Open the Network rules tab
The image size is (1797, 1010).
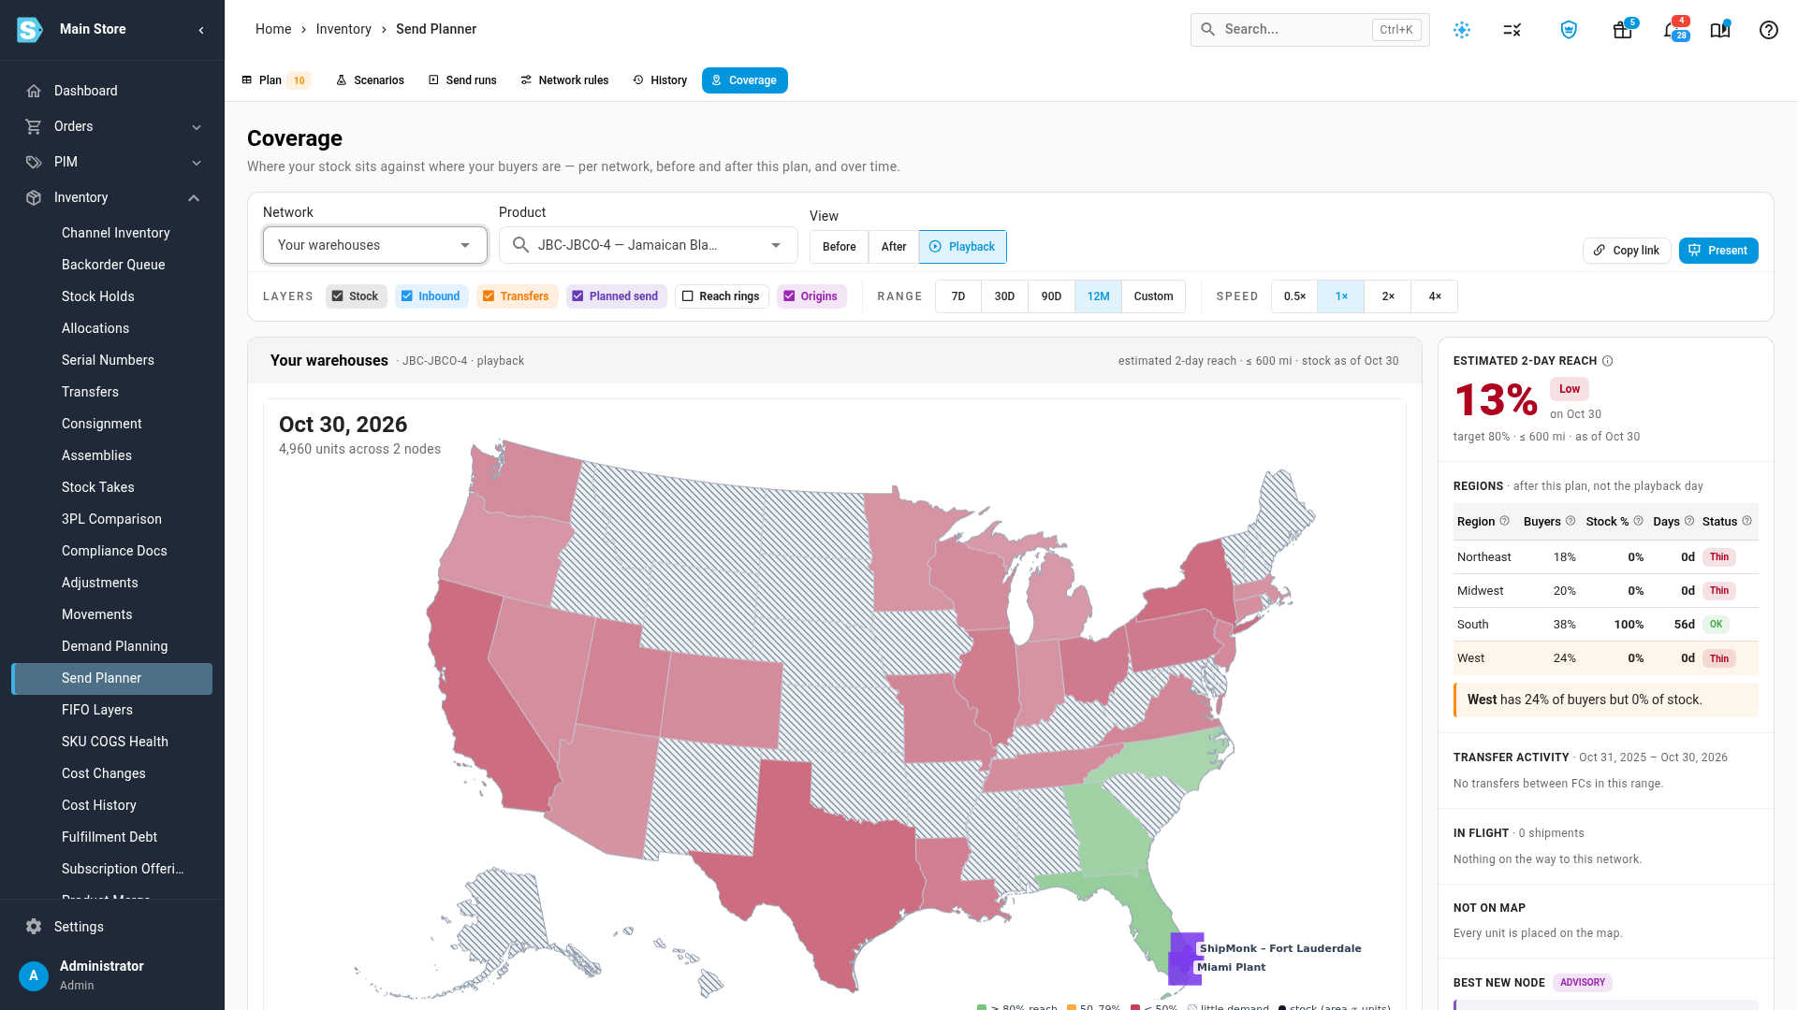point(564,80)
